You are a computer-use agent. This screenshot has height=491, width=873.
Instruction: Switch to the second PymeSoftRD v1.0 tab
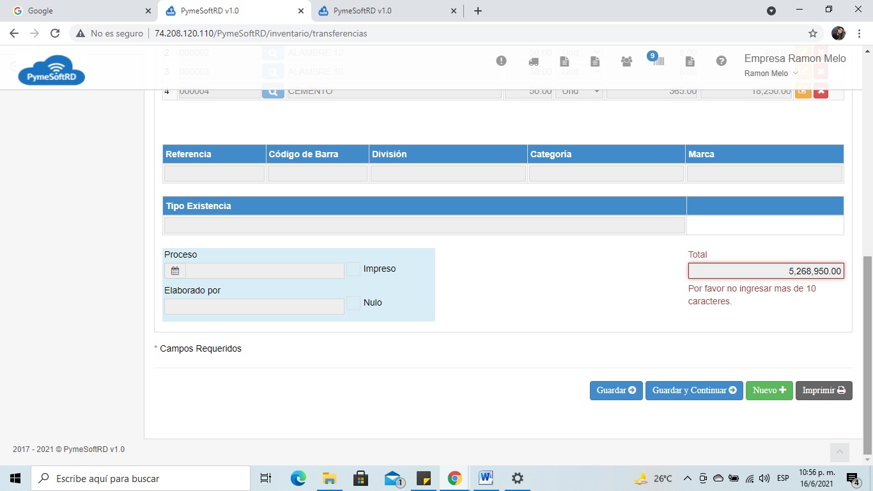point(383,11)
